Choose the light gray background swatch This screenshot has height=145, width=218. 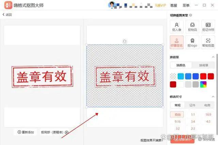point(188,84)
